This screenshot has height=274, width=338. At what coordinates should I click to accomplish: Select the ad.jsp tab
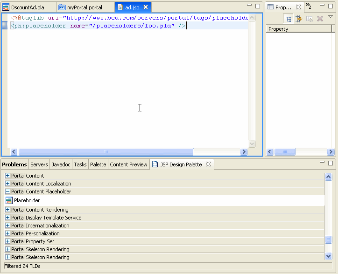click(x=132, y=7)
